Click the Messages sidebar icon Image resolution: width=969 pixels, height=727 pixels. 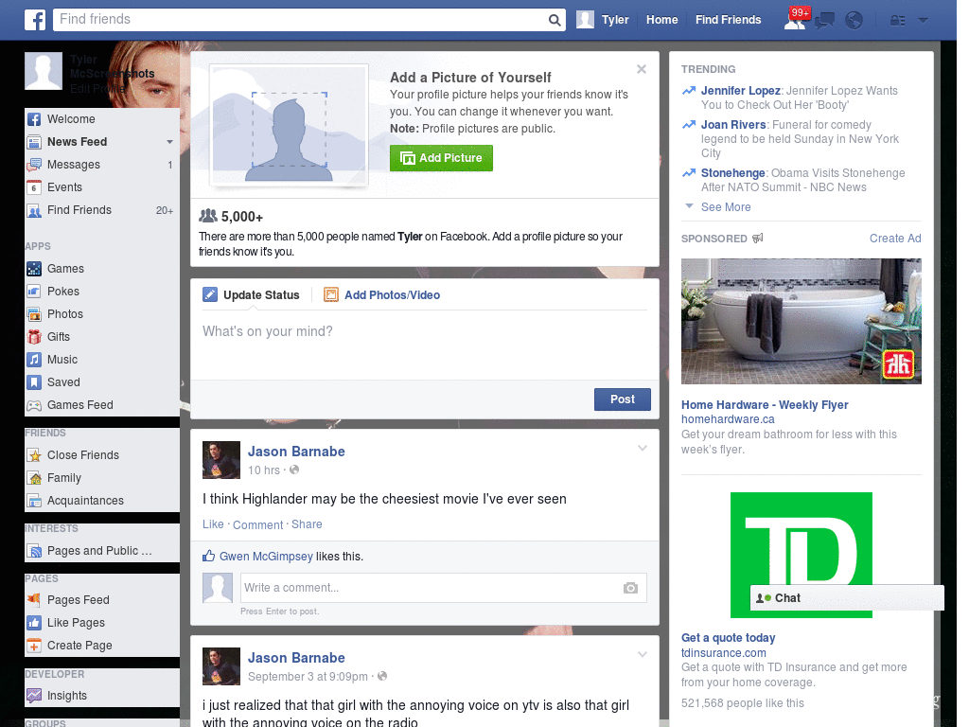[35, 165]
